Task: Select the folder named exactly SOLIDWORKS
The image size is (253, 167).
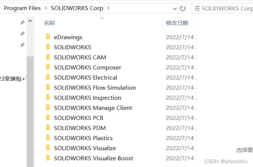Action: (x=73, y=47)
